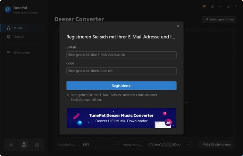Open the mail envelope icon
Image resolution: width=243 pixels, height=156 pixels.
point(37,145)
